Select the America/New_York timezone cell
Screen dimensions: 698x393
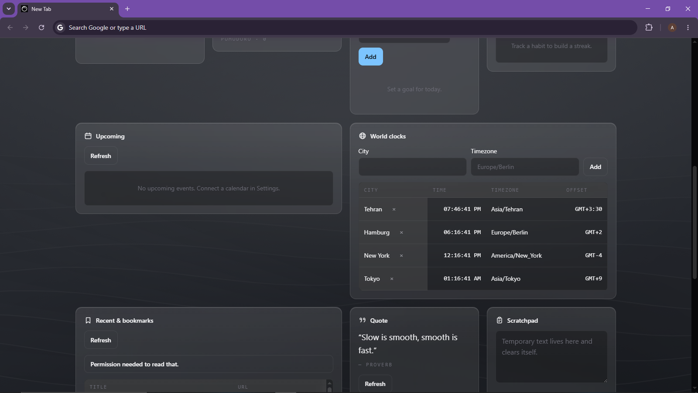click(x=517, y=255)
